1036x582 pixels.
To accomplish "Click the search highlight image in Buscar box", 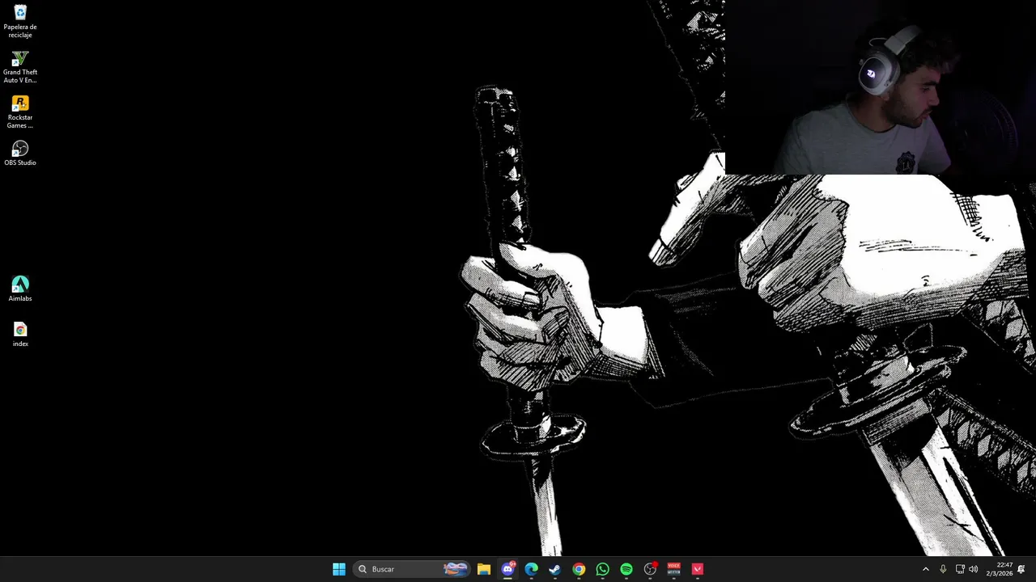I will pyautogui.click(x=456, y=569).
